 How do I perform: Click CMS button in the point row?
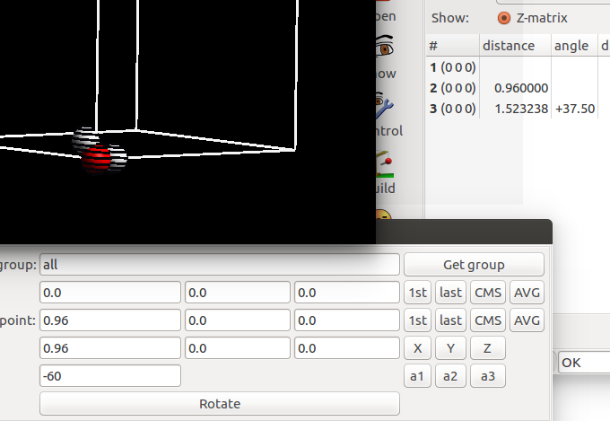coord(488,320)
